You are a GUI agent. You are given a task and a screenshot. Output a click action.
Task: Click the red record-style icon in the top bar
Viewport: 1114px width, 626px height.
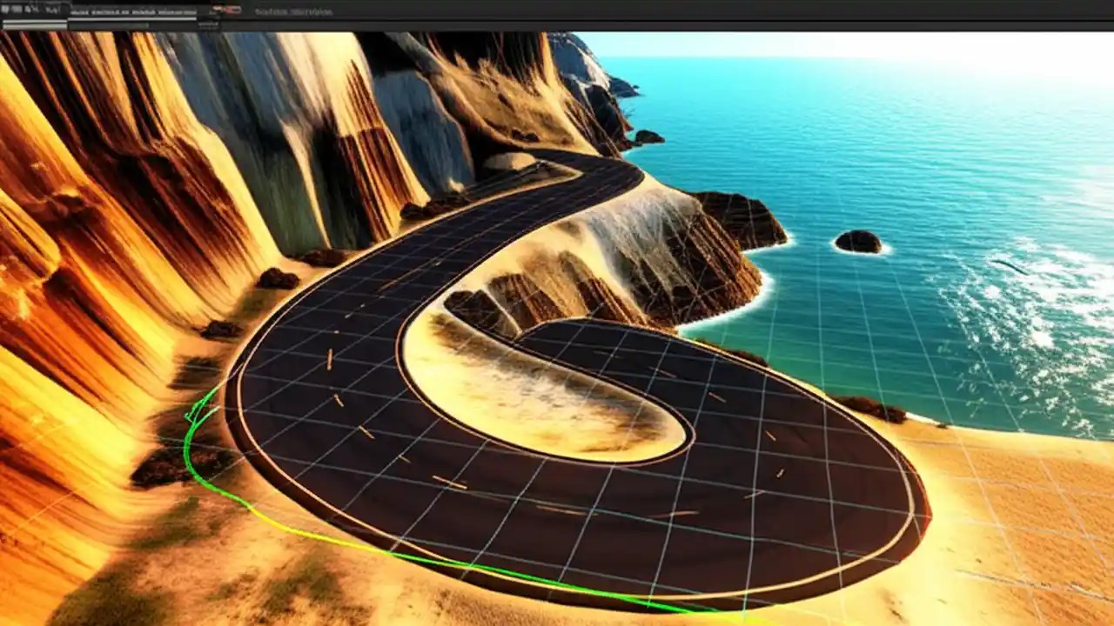tap(231, 10)
